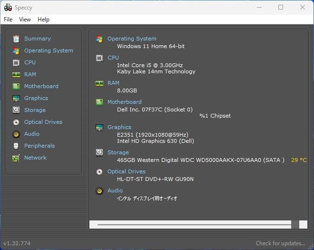The width and height of the screenshot is (314, 250).
Task: Show the Graphics section in sidebar
Action: pos(36,98)
